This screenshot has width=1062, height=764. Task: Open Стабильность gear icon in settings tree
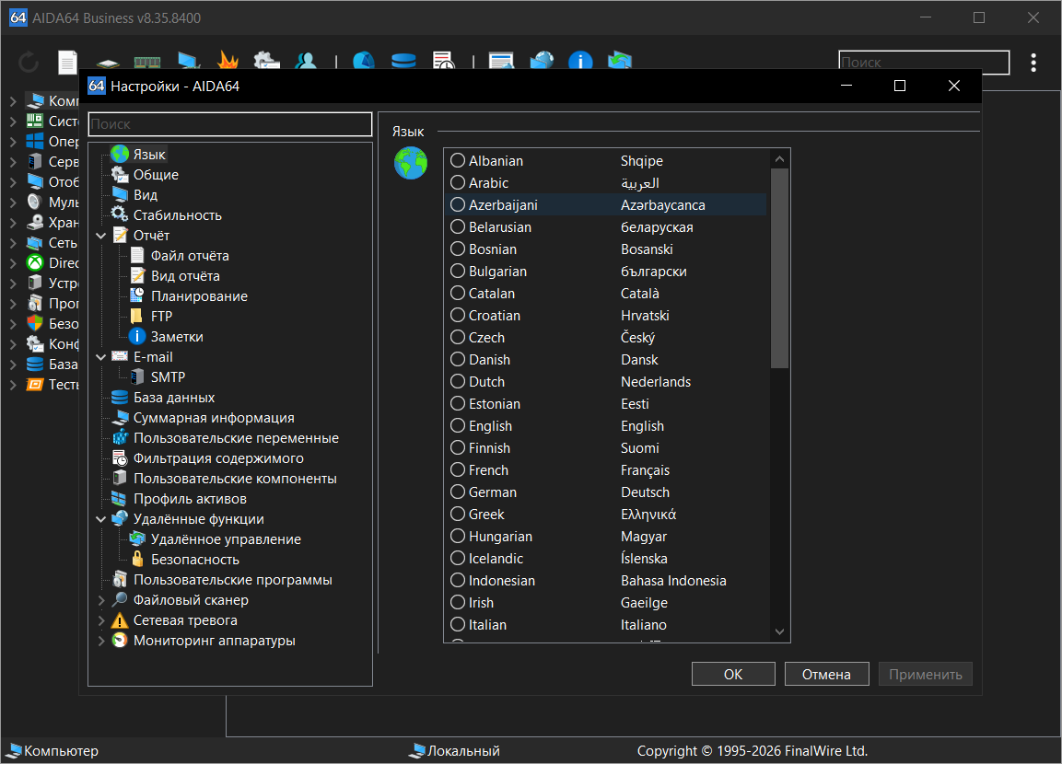coord(120,215)
